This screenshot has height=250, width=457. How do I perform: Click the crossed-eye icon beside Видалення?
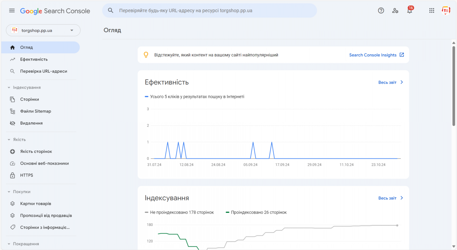point(13,123)
